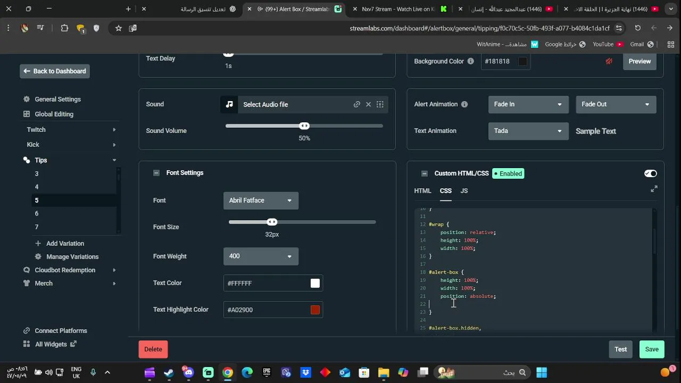The height and width of the screenshot is (383, 681).
Task: Open Steam from the taskbar
Action: 169,372
